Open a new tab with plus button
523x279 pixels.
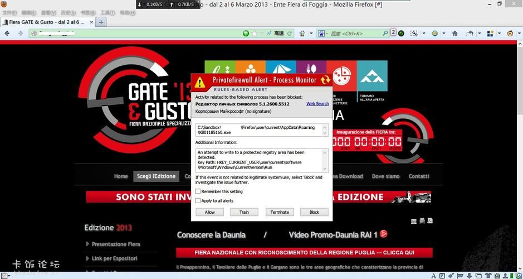pyautogui.click(x=101, y=22)
